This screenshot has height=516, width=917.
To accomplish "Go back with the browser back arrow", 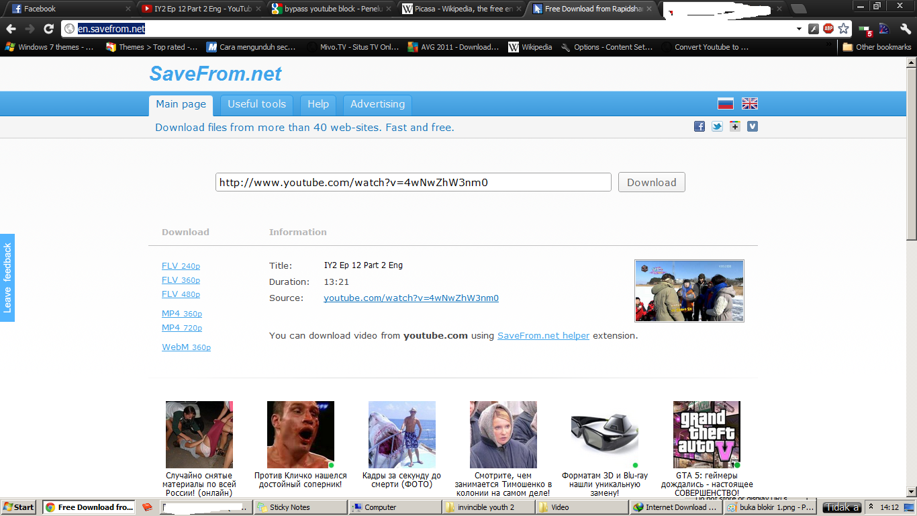I will [x=10, y=29].
